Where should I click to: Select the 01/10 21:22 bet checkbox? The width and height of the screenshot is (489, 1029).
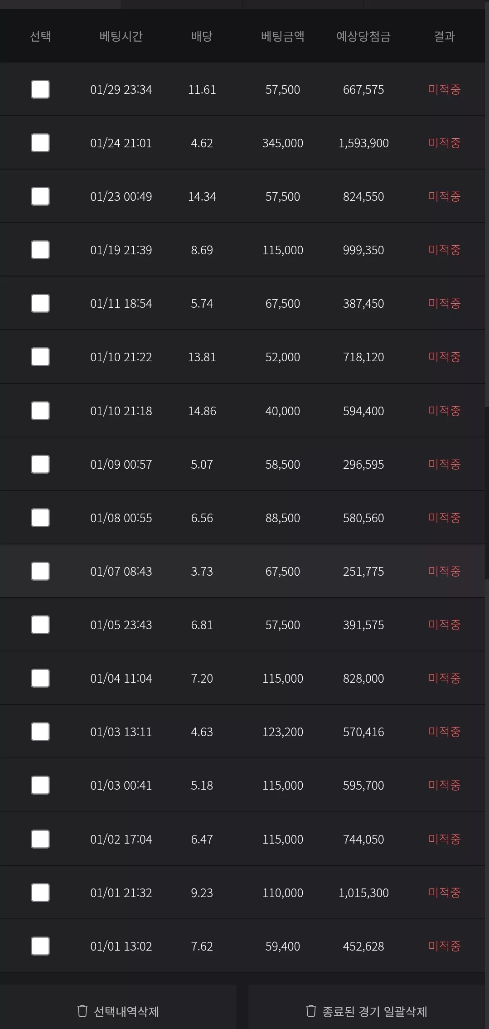pyautogui.click(x=40, y=357)
